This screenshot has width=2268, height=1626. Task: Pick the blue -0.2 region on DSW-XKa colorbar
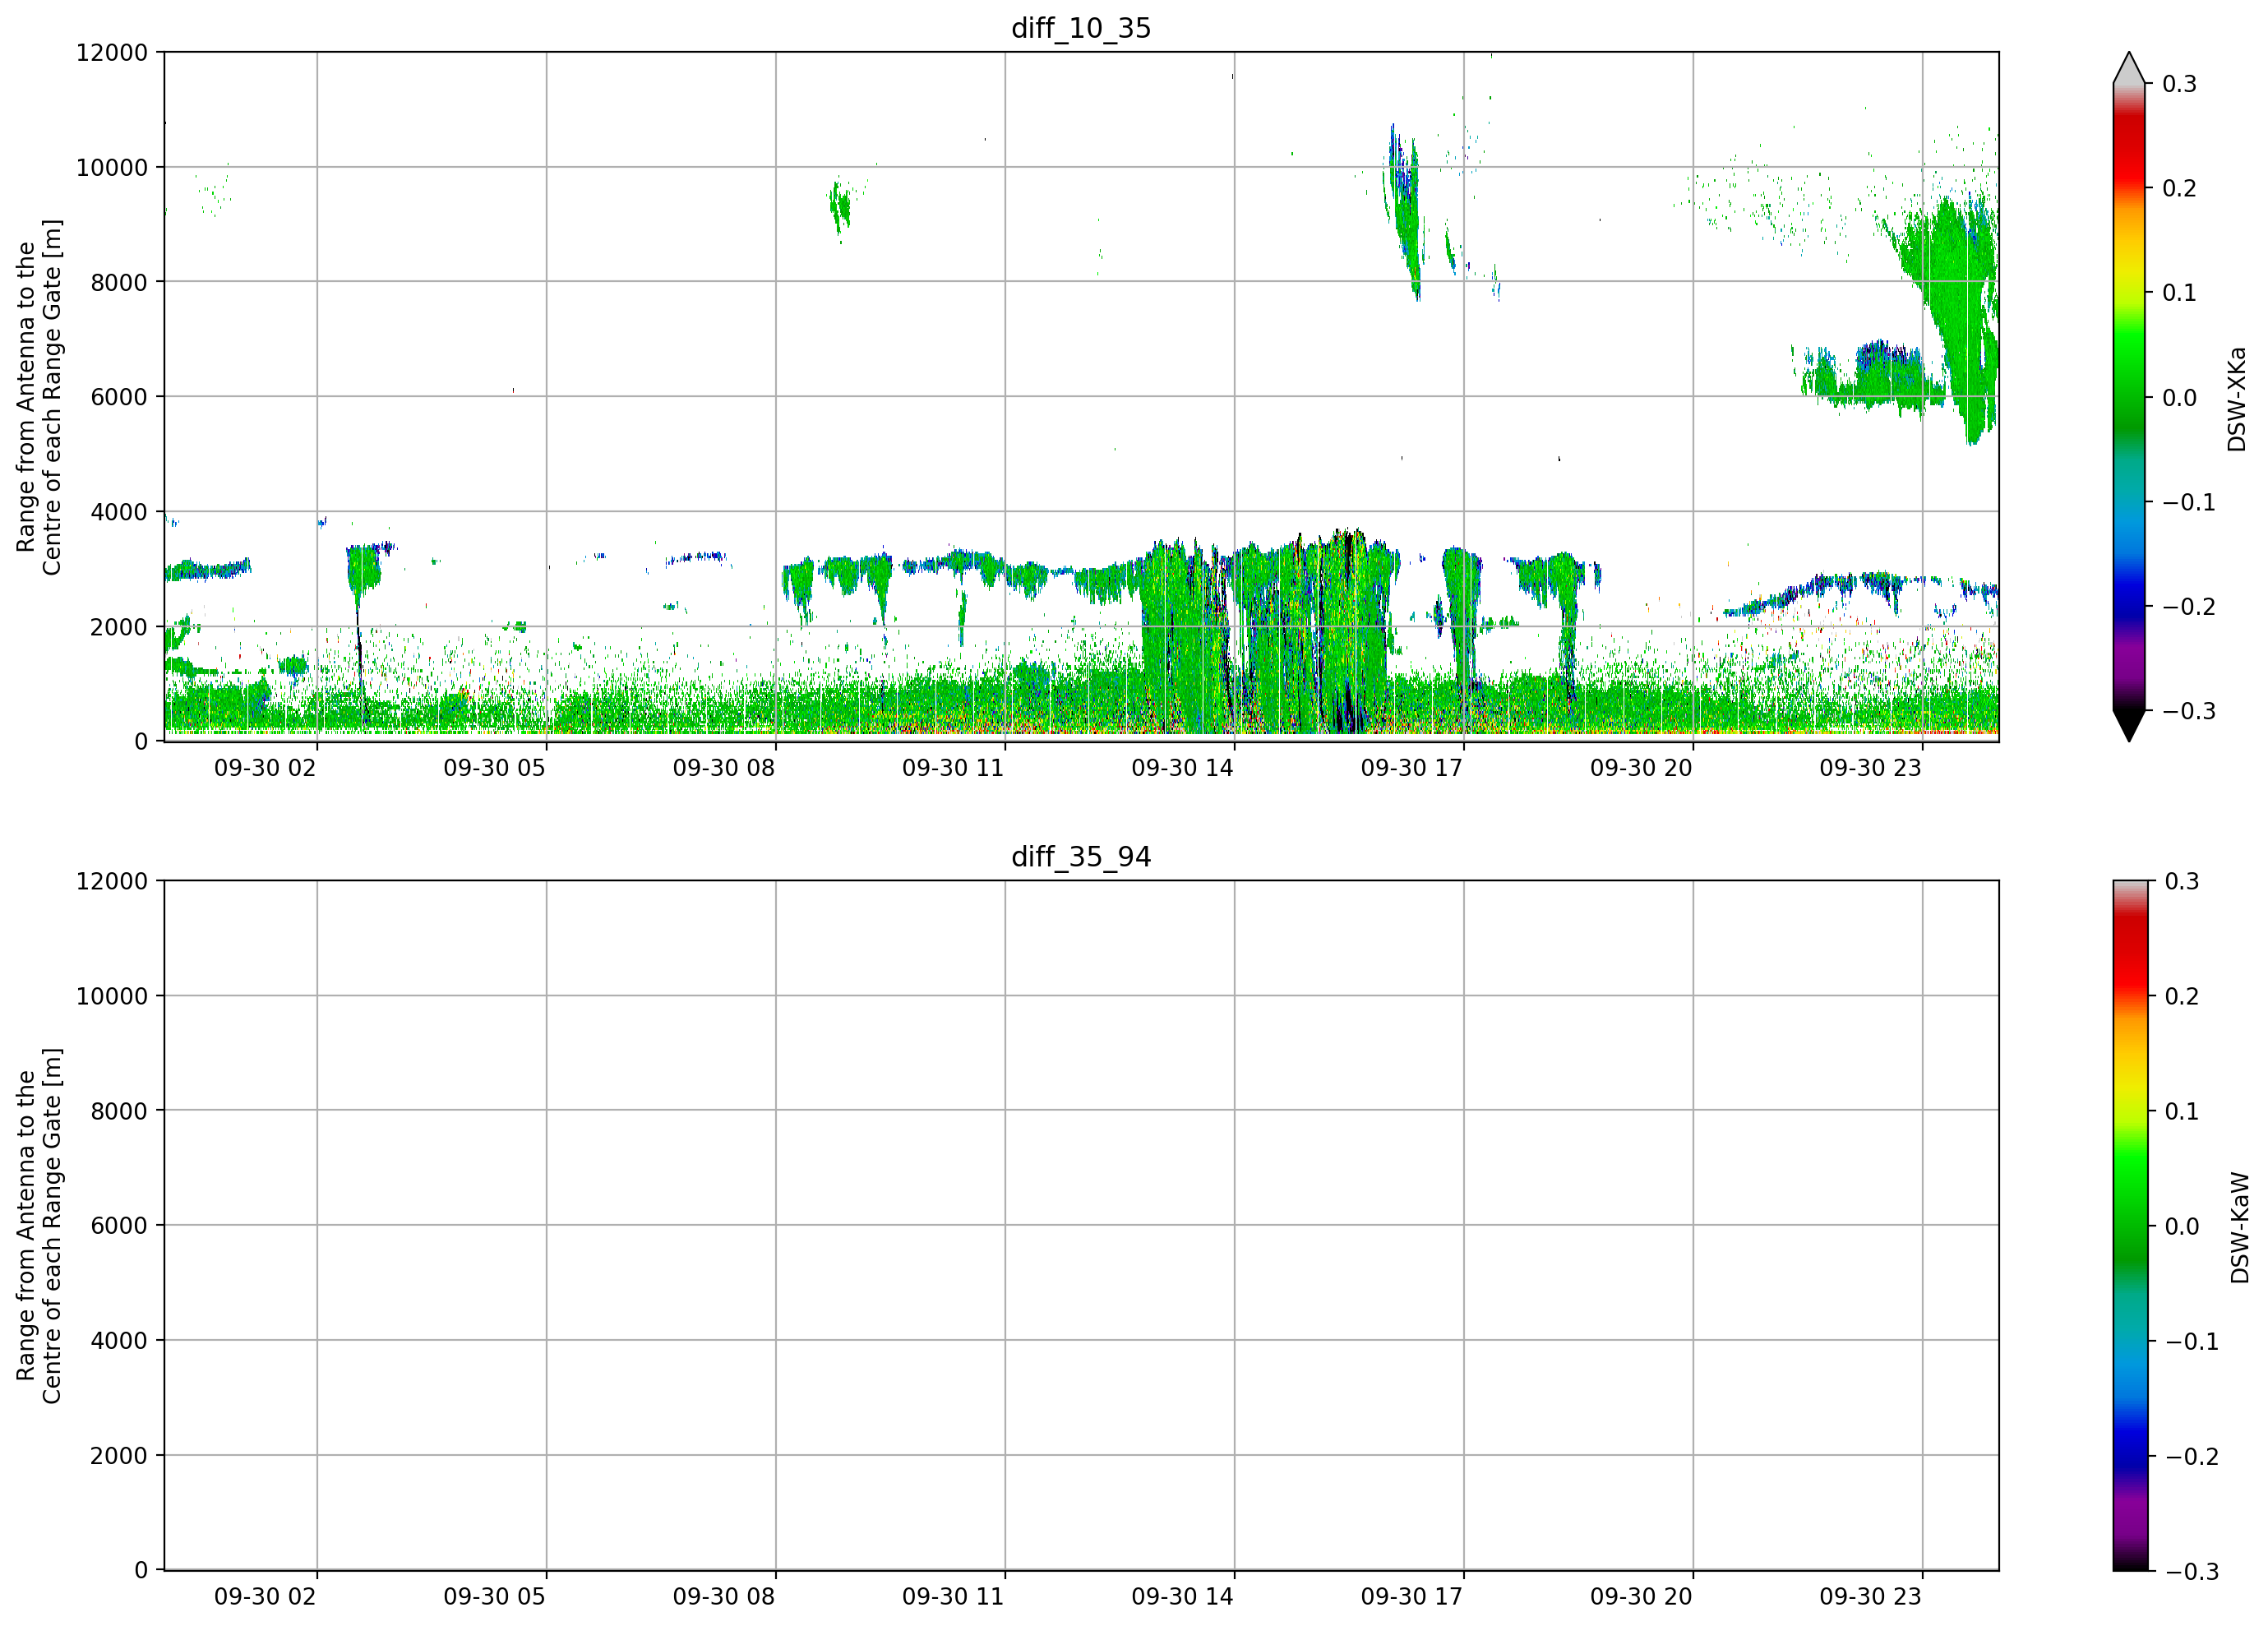[x=2129, y=606]
